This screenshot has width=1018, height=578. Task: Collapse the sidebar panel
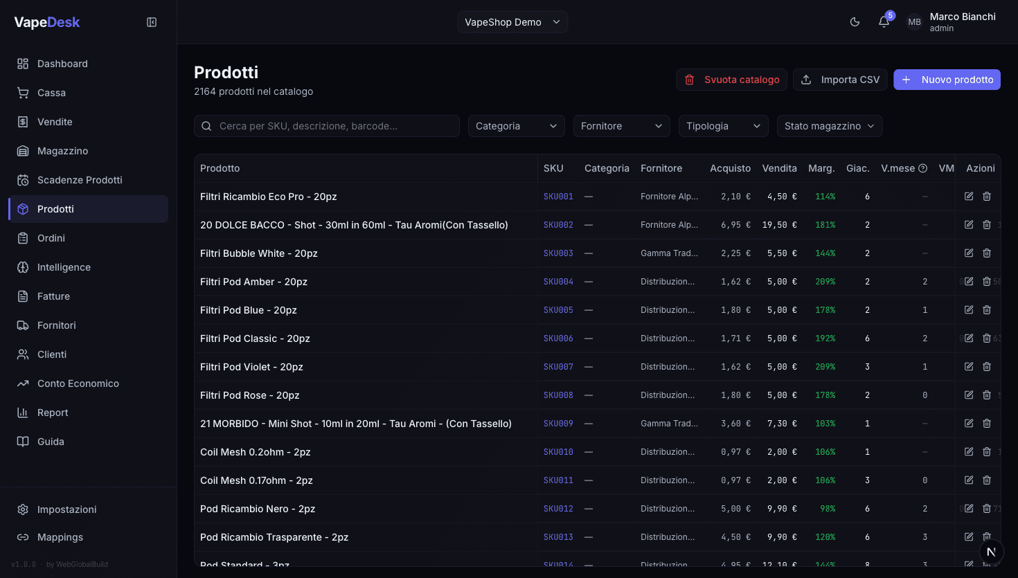click(x=152, y=22)
